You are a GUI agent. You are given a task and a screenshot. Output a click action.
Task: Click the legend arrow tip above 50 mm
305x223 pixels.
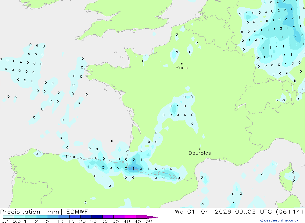tap(153, 217)
